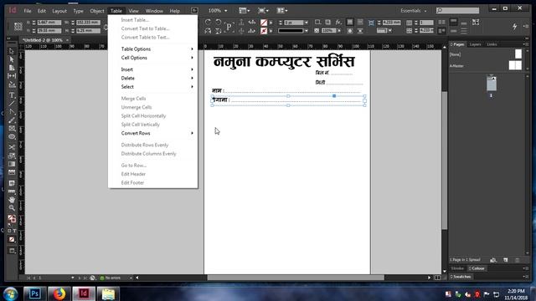Select the Page tool
This screenshot has width=536, height=301.
click(12, 68)
